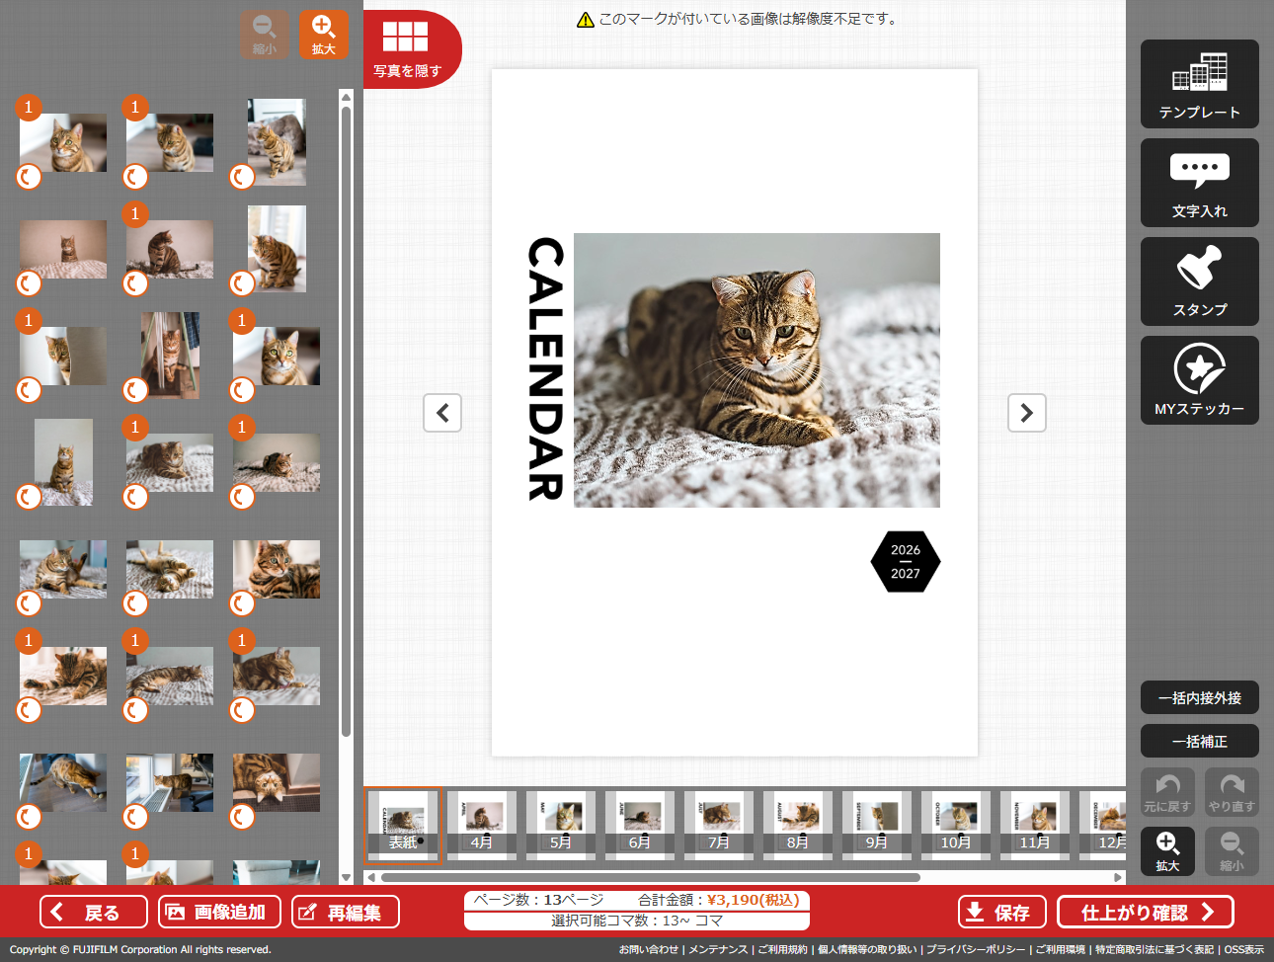Image resolution: width=1274 pixels, height=962 pixels.
Task: Rotate the first cat photo thumbnail
Action: pyautogui.click(x=29, y=177)
